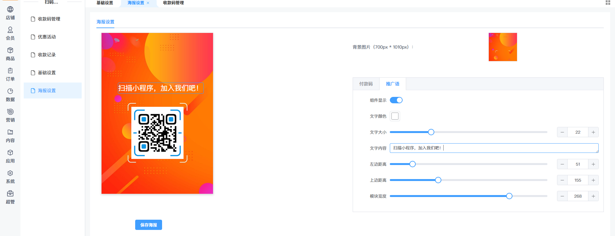Increase 左边距离 with the plus button
This screenshot has width=615, height=236.
(x=593, y=164)
